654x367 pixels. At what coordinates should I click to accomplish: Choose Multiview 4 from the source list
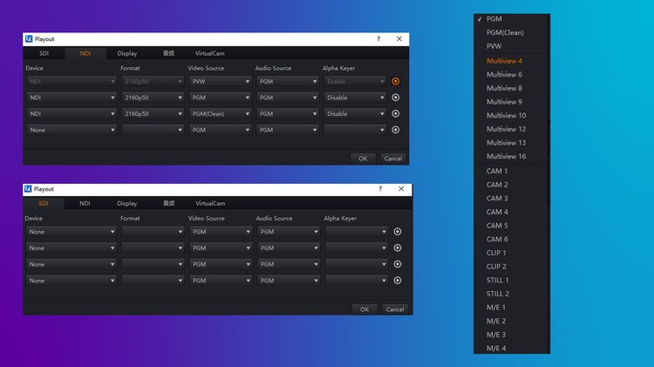[x=505, y=61]
